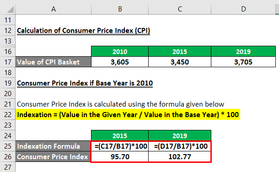Click the 'Consumer Price Index' label in row 26
This screenshot has width=279, height=172.
pyautogui.click(x=53, y=156)
